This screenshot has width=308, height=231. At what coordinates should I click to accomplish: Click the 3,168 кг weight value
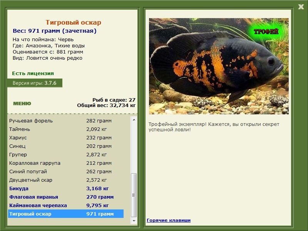(97, 189)
